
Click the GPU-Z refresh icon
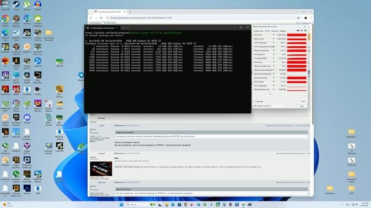tap(301, 31)
